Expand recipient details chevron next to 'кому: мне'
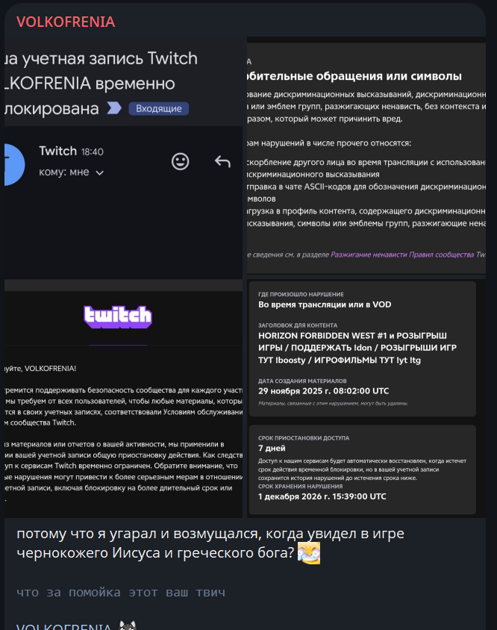Viewport: 497px width, 630px height. coord(100,172)
